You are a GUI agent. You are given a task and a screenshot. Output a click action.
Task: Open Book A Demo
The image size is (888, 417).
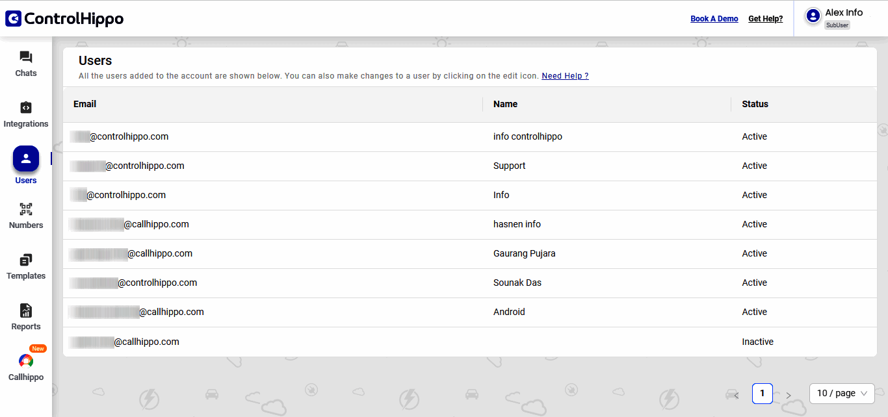click(x=714, y=18)
